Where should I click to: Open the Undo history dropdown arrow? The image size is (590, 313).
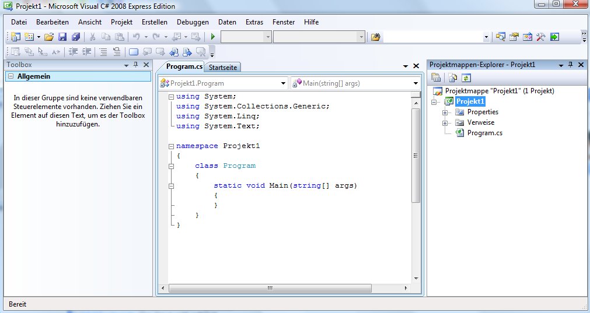click(x=146, y=37)
